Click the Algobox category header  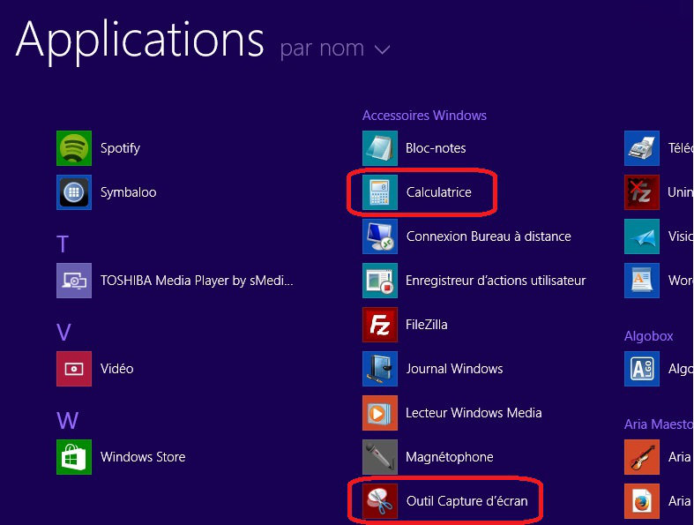coord(648,336)
